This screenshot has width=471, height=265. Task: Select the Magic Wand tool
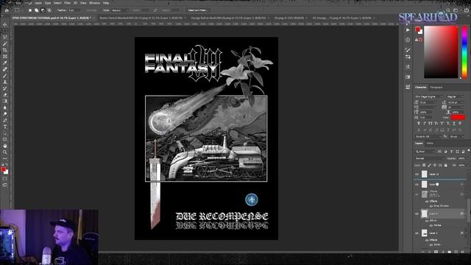point(5,44)
